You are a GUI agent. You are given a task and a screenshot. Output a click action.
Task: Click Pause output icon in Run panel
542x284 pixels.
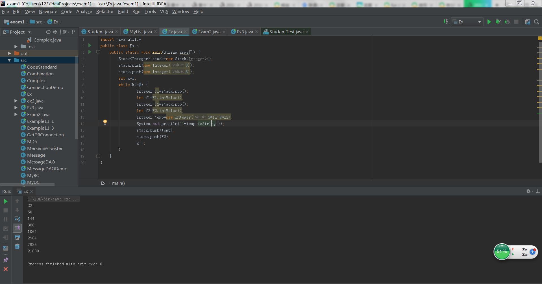click(x=6, y=219)
